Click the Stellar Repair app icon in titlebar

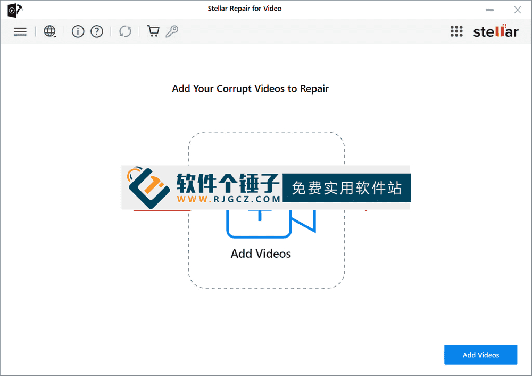coord(13,10)
